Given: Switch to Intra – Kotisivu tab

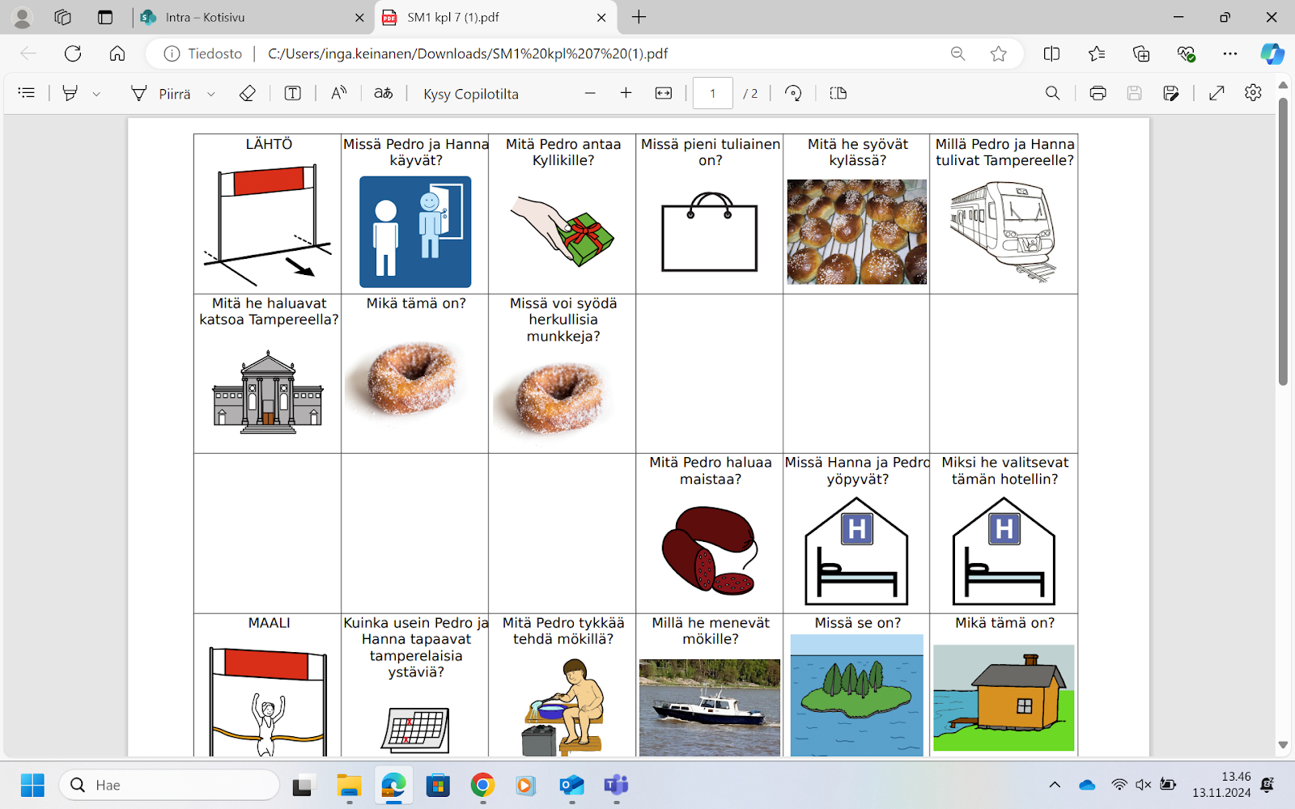Looking at the screenshot, I should (251, 17).
